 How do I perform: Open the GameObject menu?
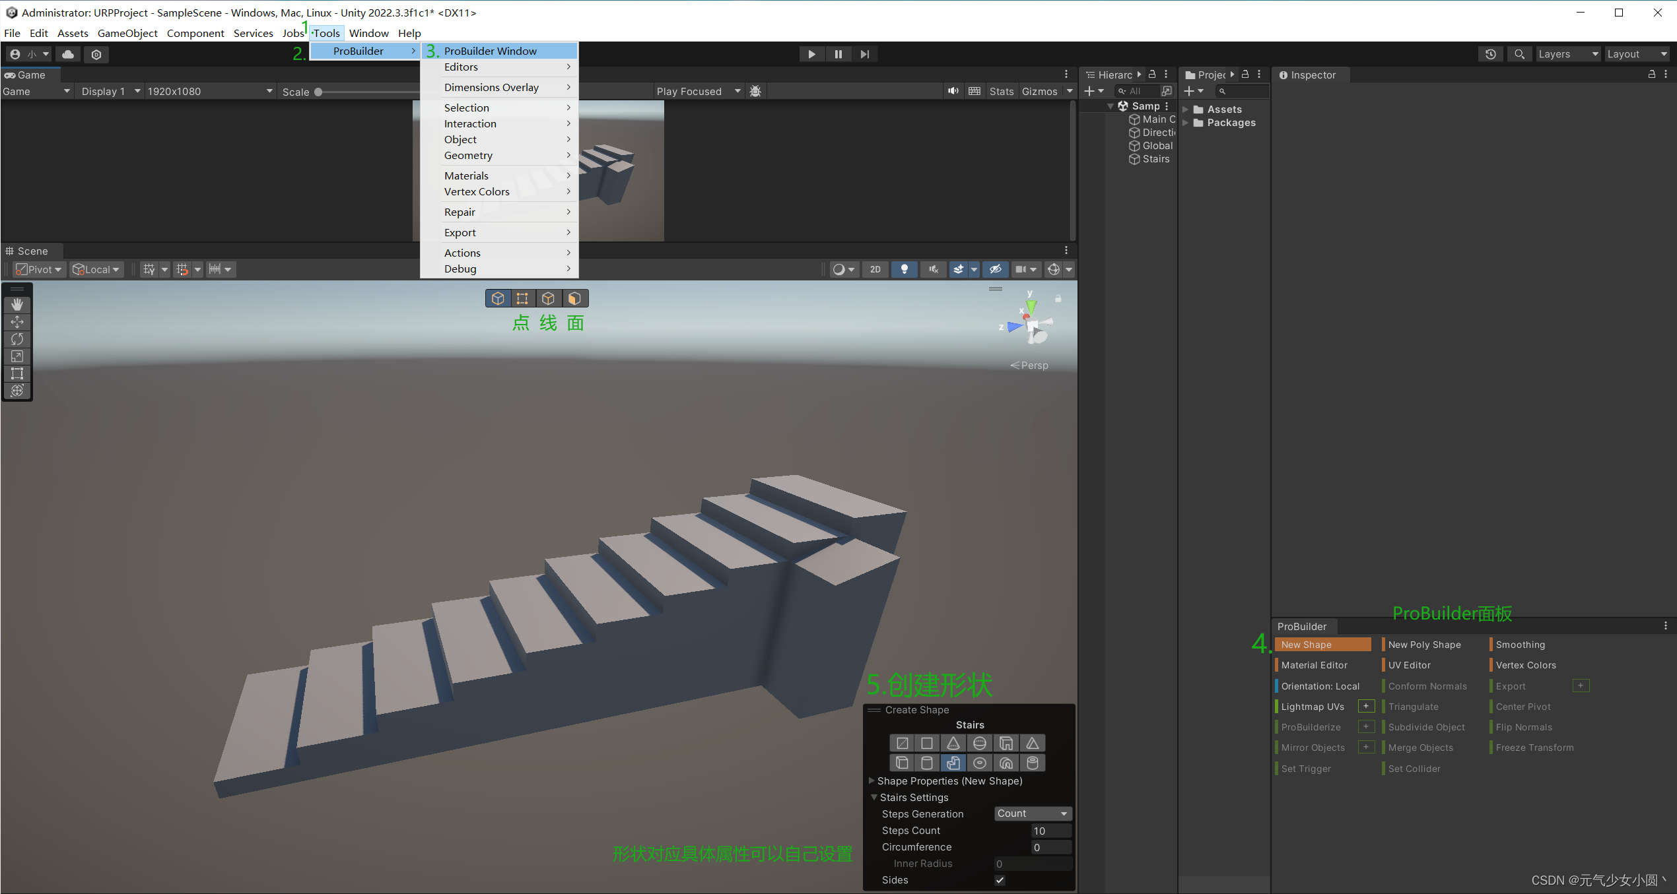[x=127, y=33]
